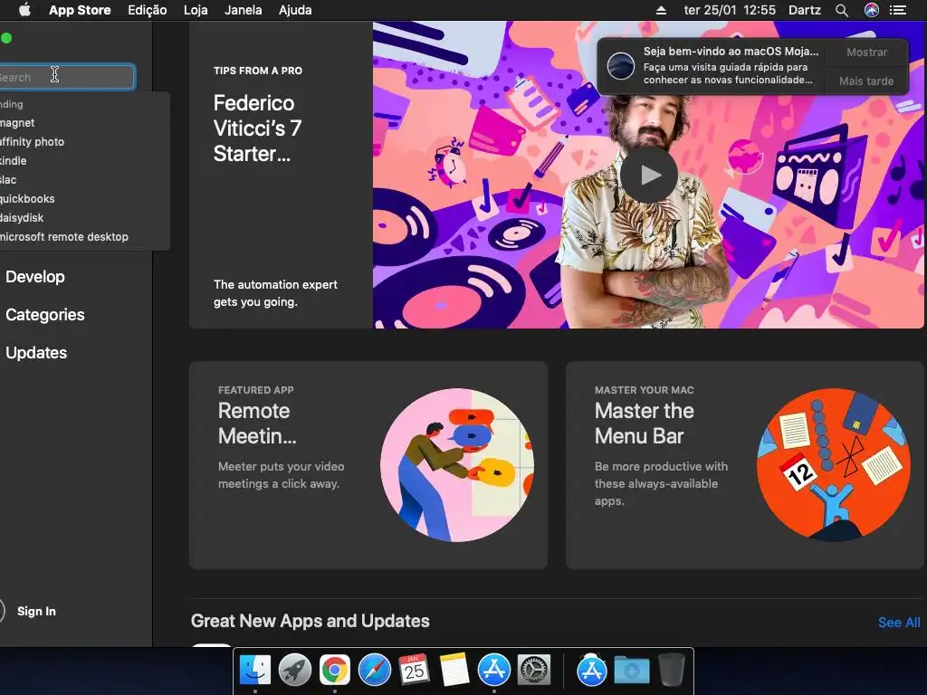Open Notification Center list icon

898,10
